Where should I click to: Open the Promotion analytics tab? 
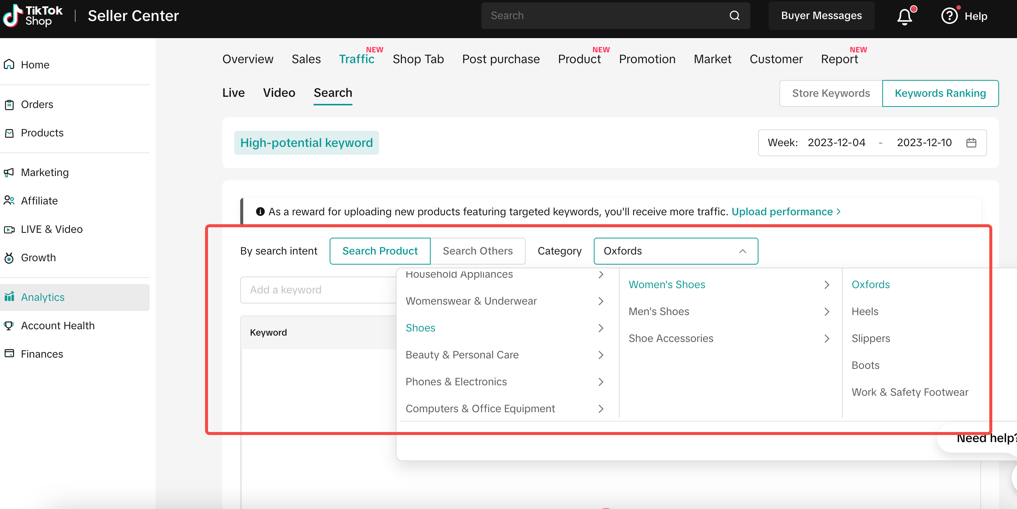tap(647, 59)
